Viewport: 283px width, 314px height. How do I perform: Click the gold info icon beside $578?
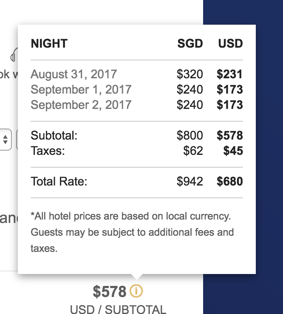136,291
